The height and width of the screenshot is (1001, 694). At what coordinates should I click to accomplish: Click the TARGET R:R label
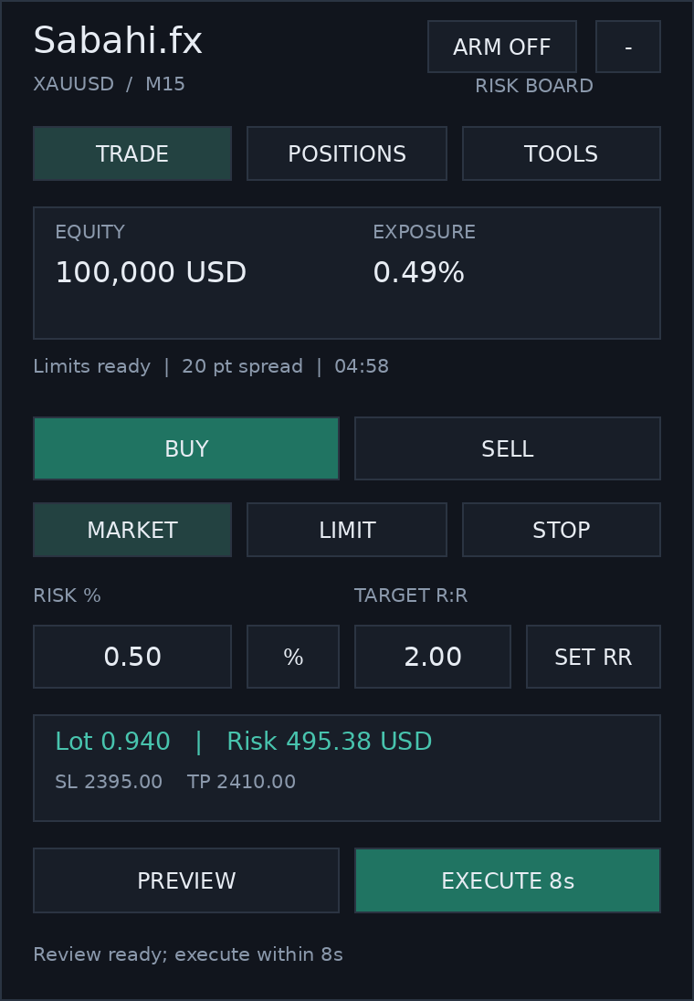click(x=411, y=595)
